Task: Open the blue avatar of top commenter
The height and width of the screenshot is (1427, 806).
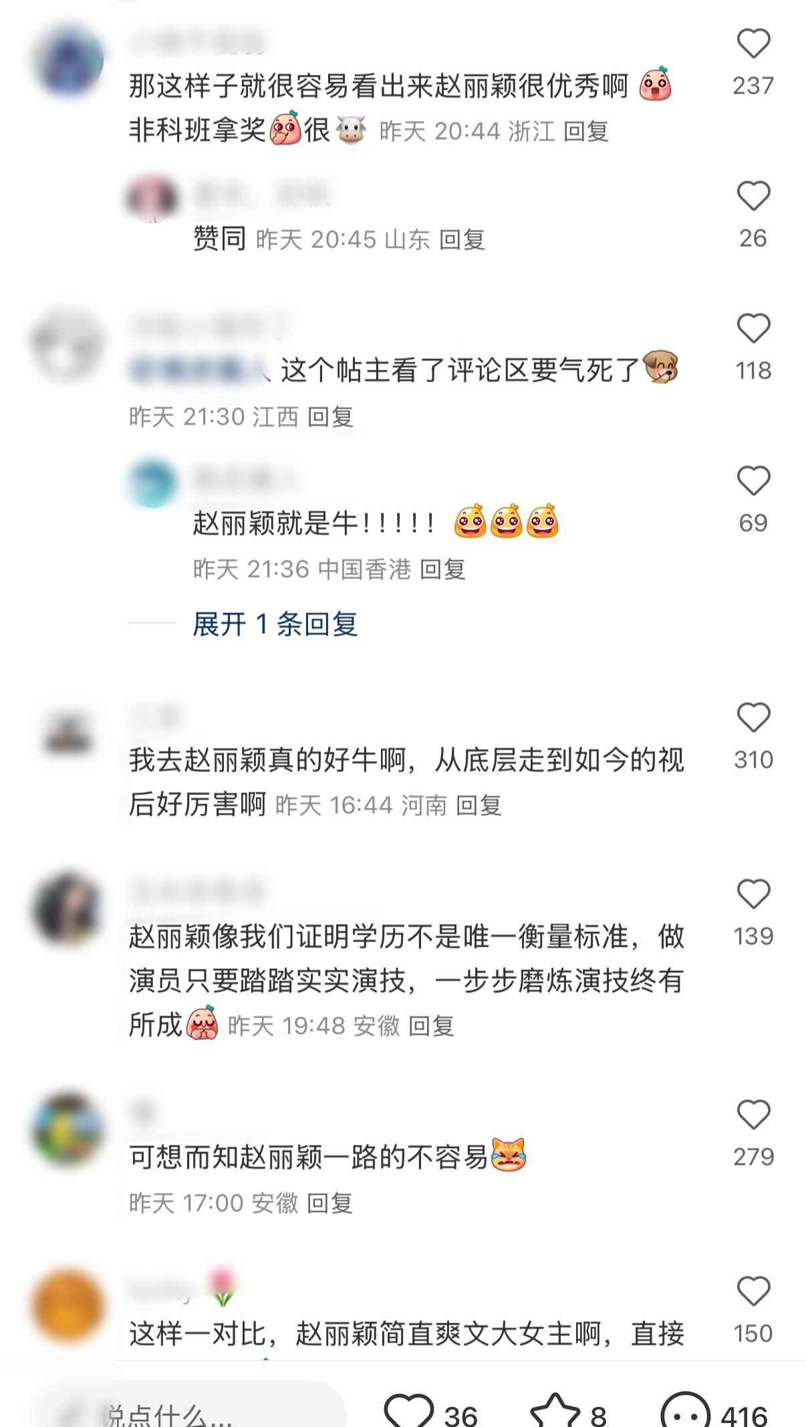Action: [68, 62]
